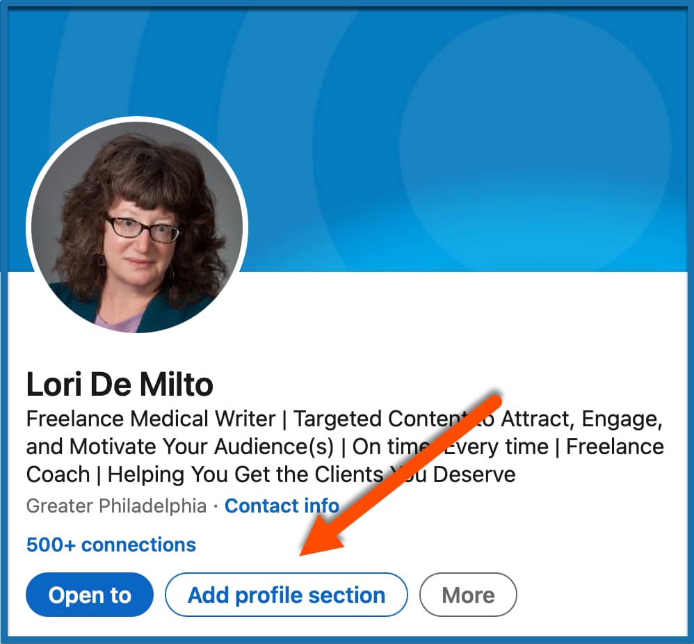Screen dimensions: 694x644
Task: View 500+ connections list
Action: pos(110,545)
